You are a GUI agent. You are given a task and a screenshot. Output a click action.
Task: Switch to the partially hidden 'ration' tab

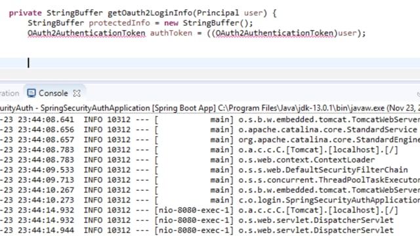(x=10, y=93)
